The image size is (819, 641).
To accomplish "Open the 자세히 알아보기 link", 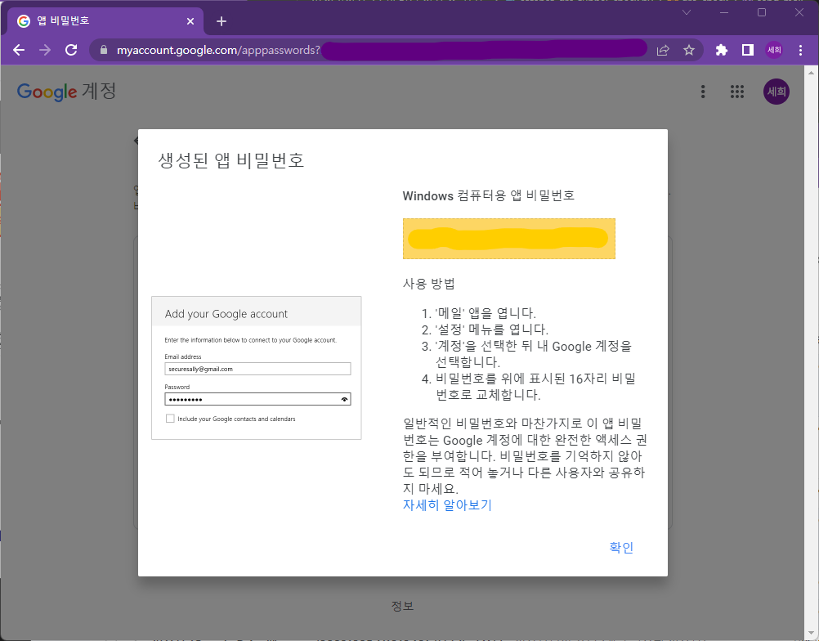I will click(447, 505).
